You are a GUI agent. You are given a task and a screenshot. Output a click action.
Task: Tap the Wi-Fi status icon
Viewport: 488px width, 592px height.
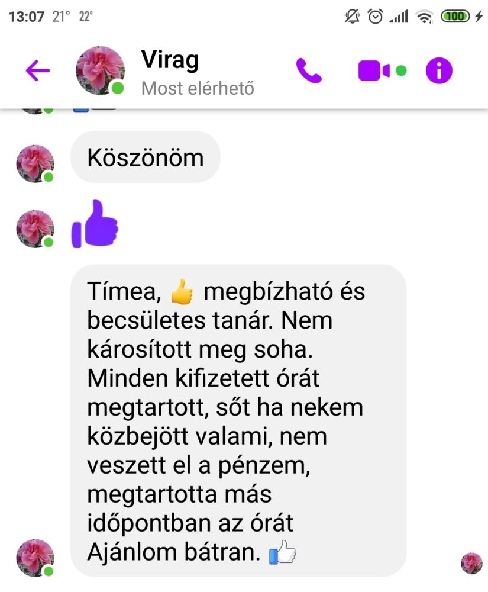coord(424,17)
